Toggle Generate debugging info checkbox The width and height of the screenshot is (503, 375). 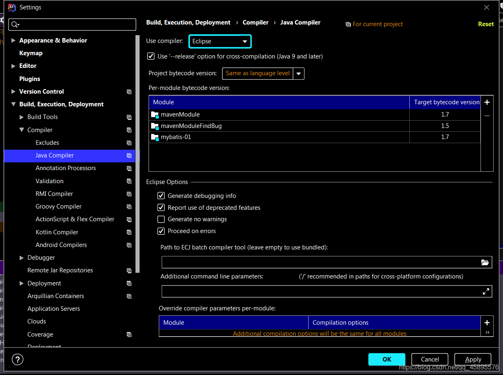tap(161, 196)
